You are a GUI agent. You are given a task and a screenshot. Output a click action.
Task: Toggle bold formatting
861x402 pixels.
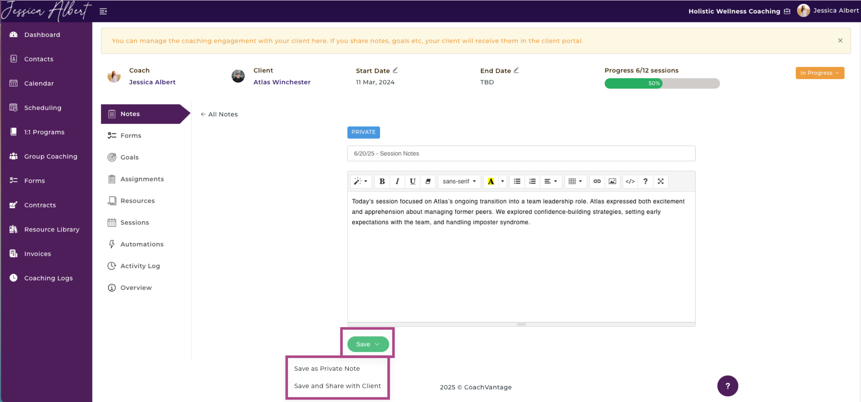[382, 182]
